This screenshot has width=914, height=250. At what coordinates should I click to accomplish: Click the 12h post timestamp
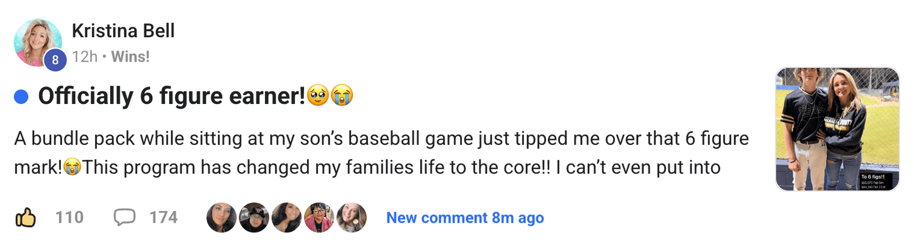tap(84, 57)
